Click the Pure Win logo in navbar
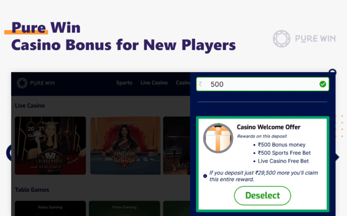The image size is (347, 216). click(36, 83)
